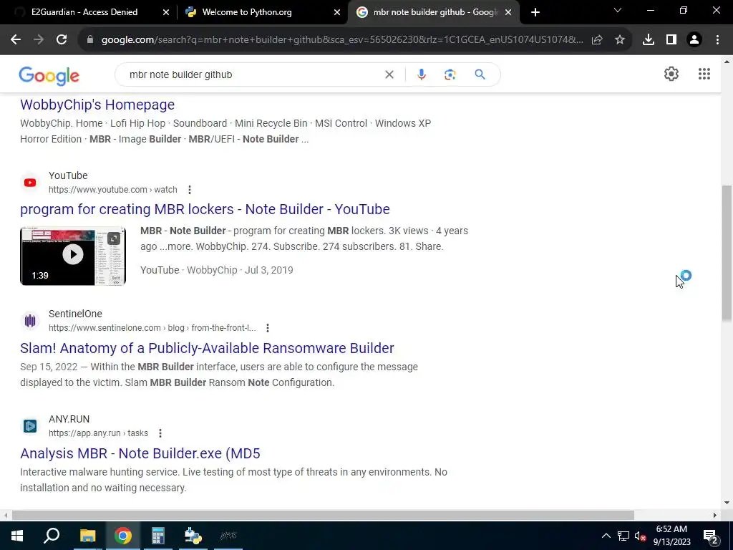Click the muted volume tray icon

(640, 536)
